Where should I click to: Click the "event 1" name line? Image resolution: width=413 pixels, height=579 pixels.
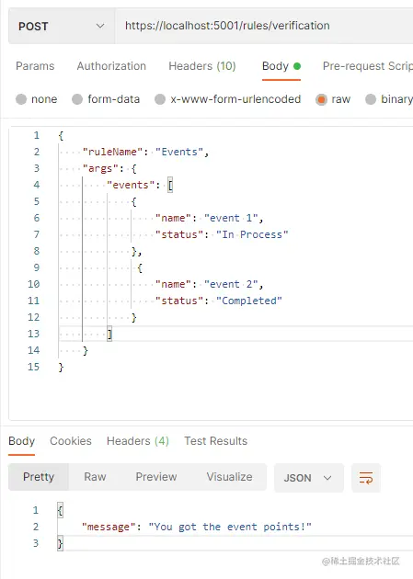(x=209, y=218)
